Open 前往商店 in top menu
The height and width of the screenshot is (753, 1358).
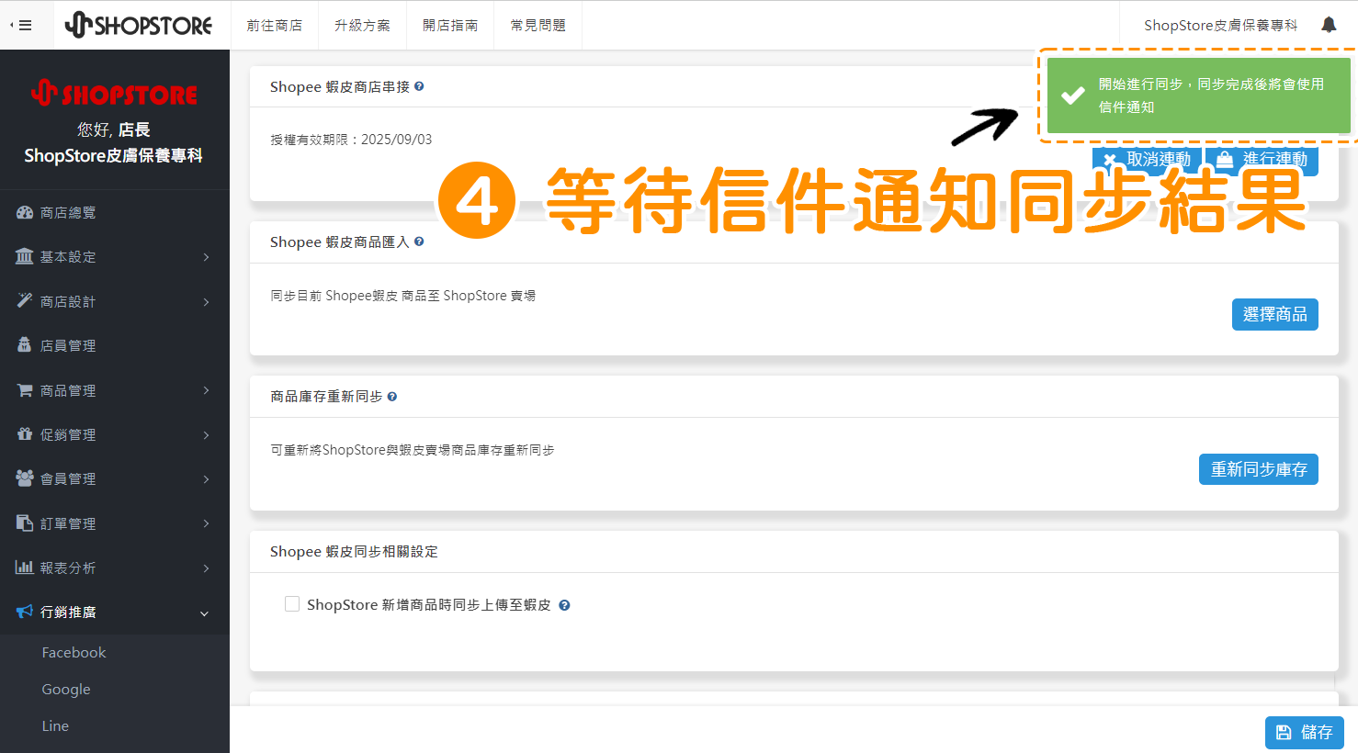[x=274, y=26]
